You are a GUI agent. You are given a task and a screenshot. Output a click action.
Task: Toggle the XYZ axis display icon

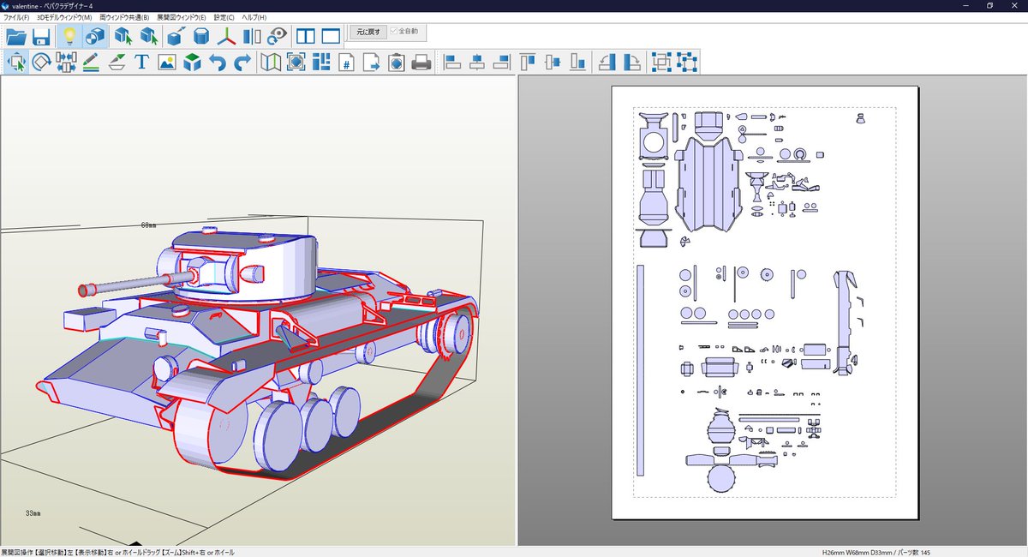[226, 37]
